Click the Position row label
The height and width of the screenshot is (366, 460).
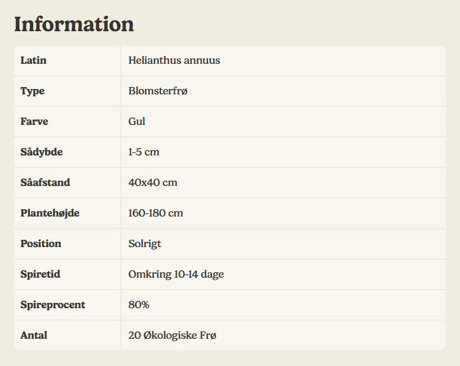point(41,244)
